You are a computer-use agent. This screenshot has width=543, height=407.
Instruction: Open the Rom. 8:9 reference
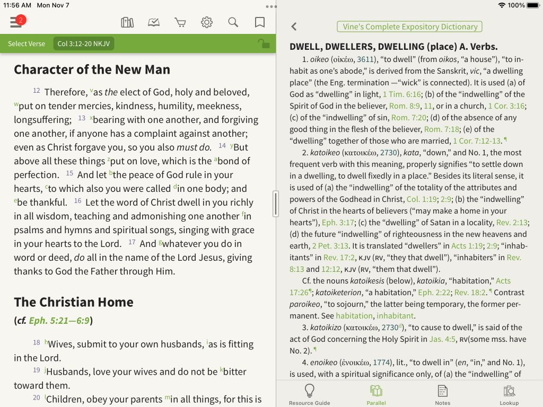tap(405, 106)
